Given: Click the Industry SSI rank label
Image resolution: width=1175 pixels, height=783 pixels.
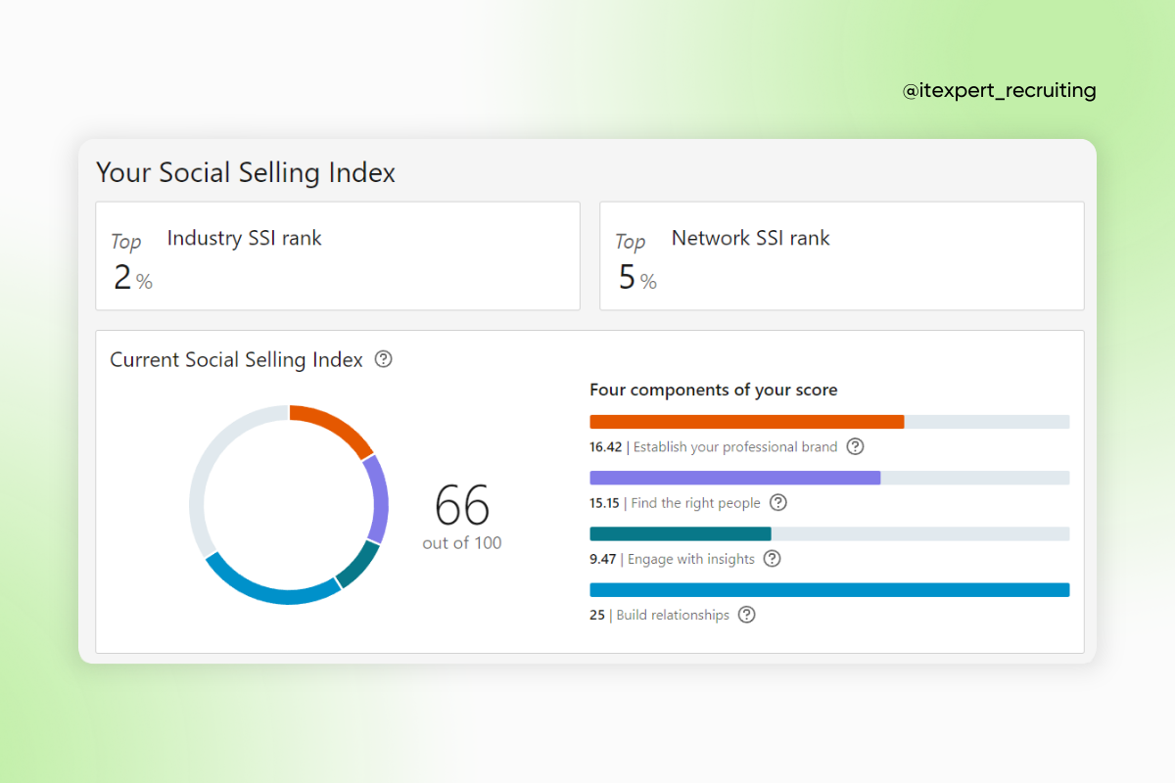Looking at the screenshot, I should click(x=244, y=238).
